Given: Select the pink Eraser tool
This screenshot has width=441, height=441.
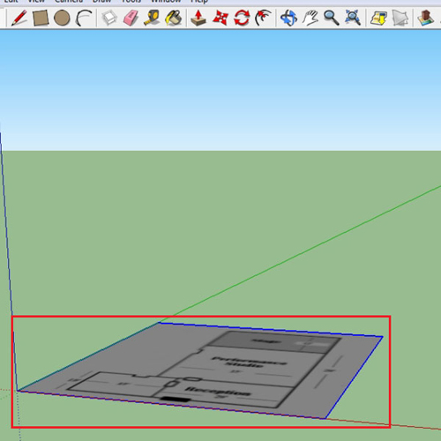Looking at the screenshot, I should point(131,18).
